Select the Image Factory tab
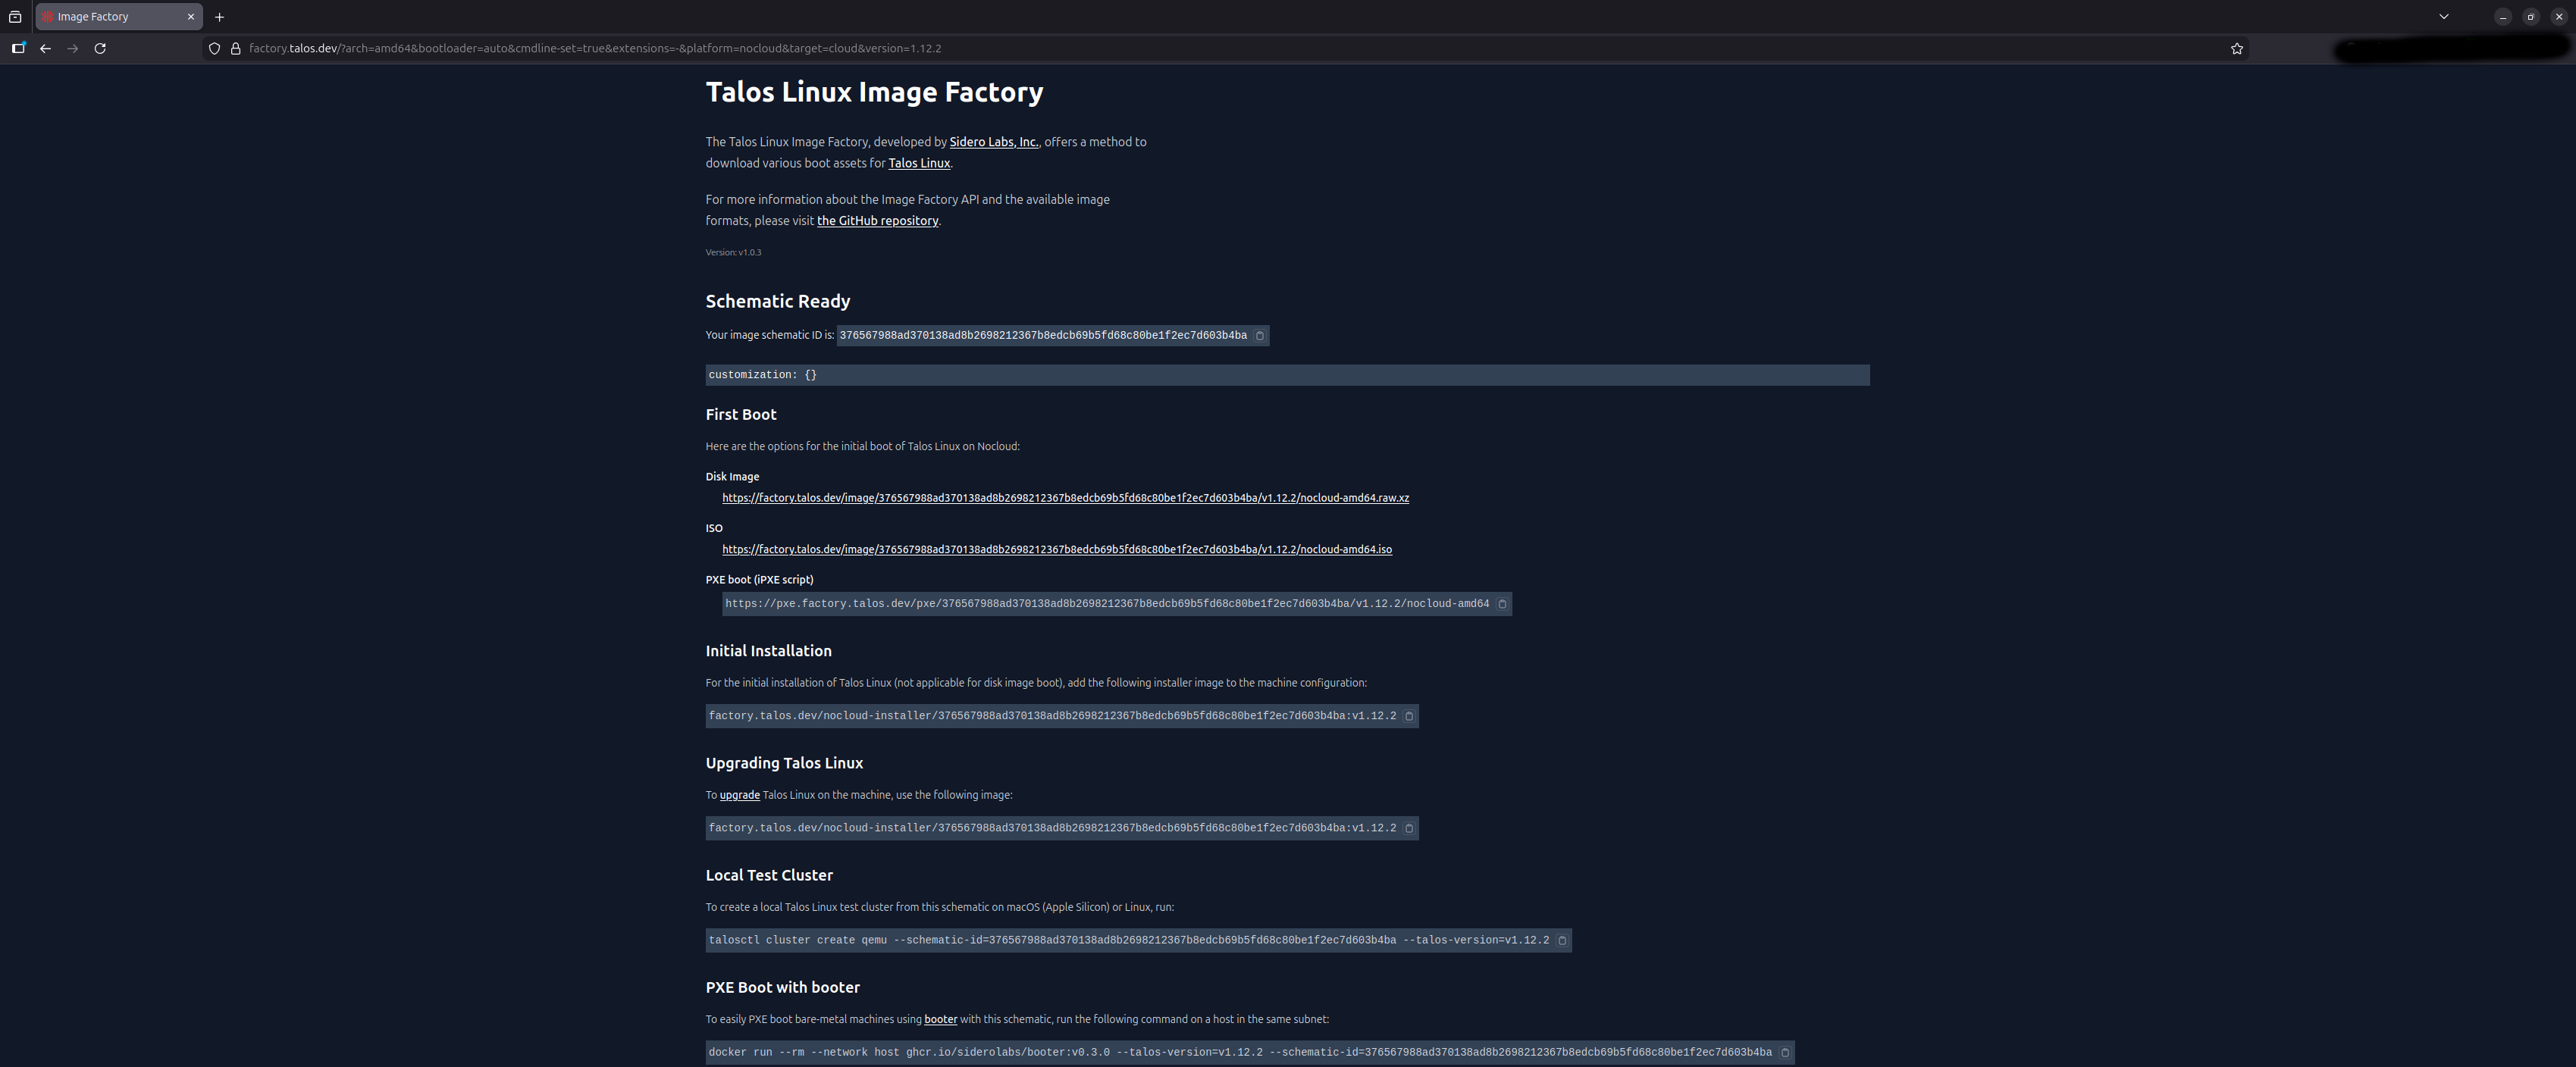The width and height of the screenshot is (2576, 1067). click(x=110, y=17)
